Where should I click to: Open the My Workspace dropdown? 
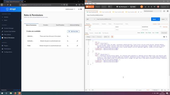tap(123, 7)
